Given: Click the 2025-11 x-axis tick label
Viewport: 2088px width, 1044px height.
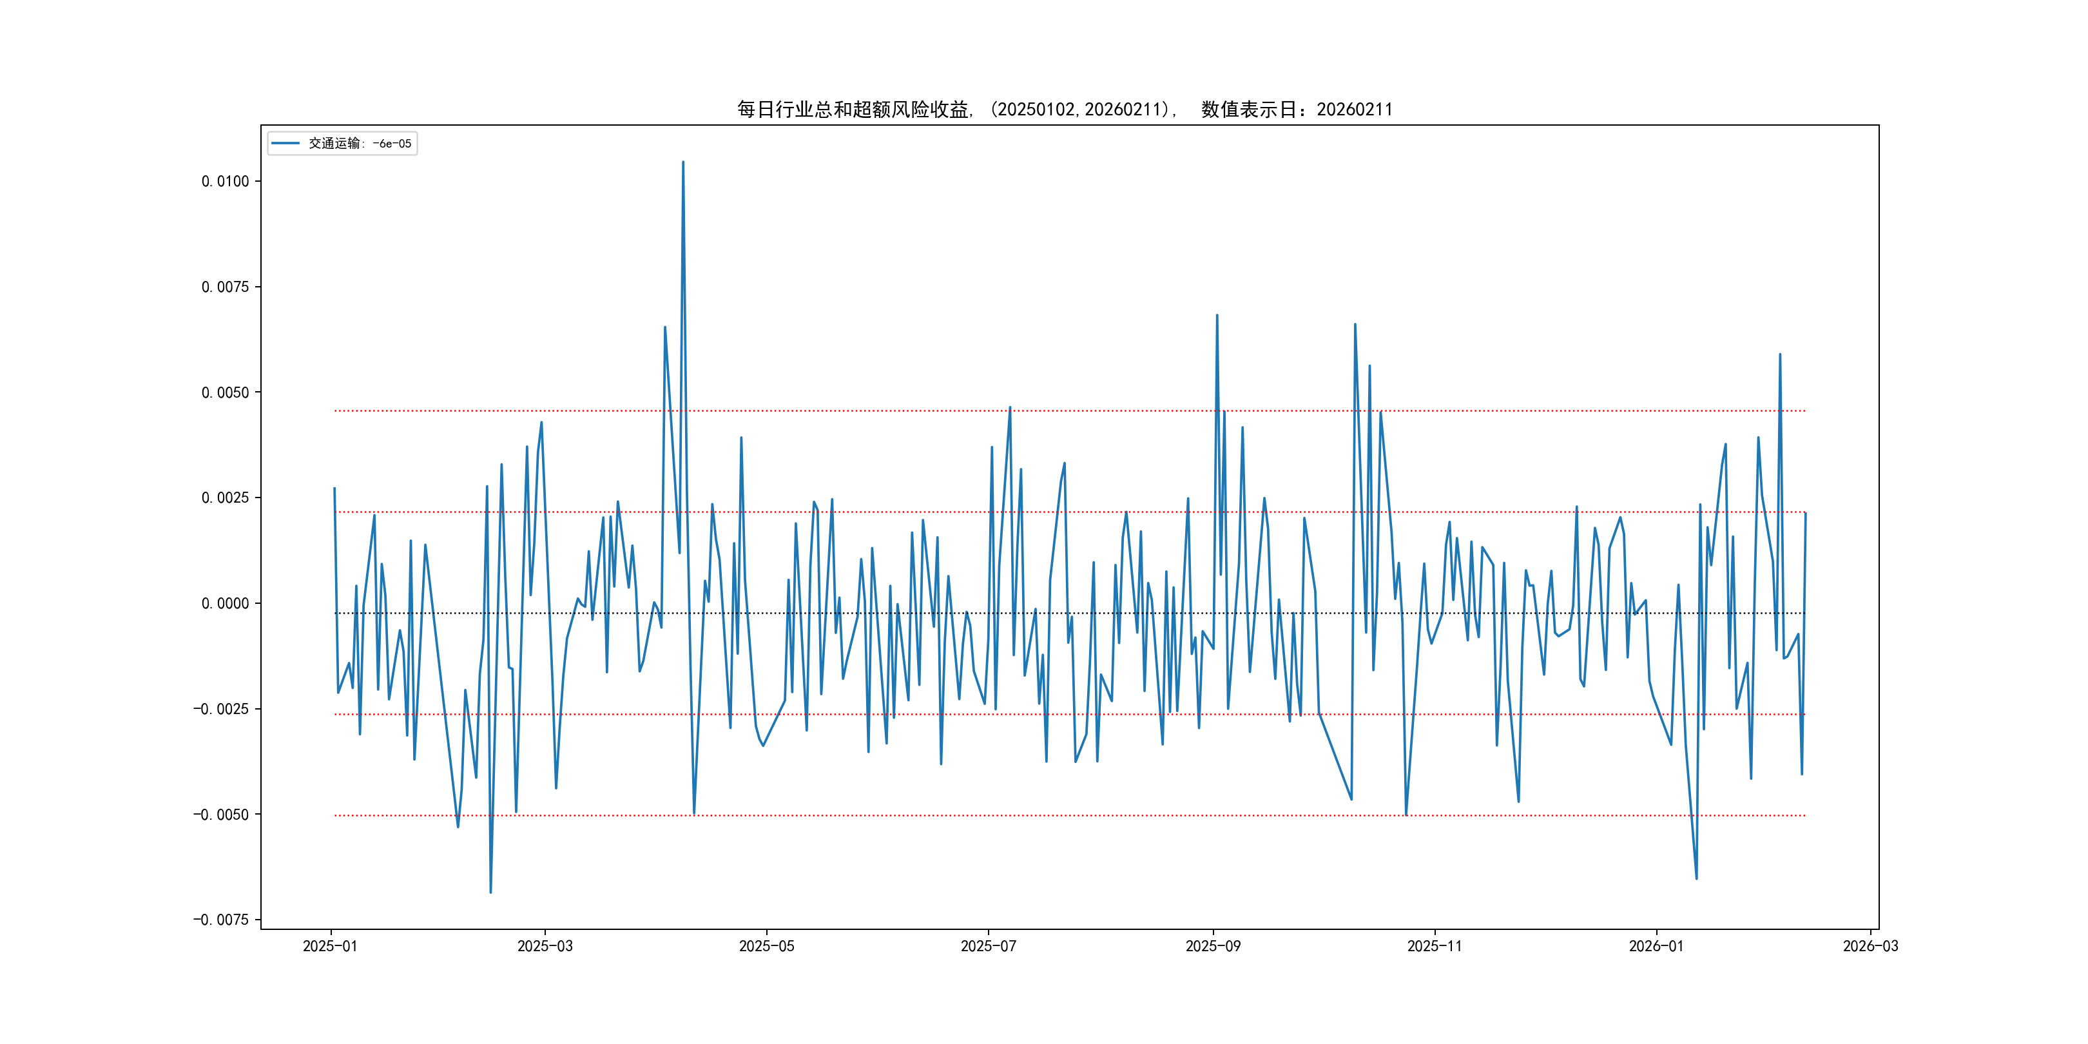Looking at the screenshot, I should tap(1435, 946).
